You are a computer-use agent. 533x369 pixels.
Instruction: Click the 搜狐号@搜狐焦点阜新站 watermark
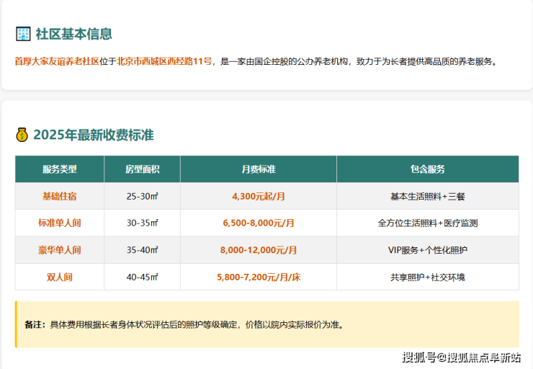tap(461, 357)
